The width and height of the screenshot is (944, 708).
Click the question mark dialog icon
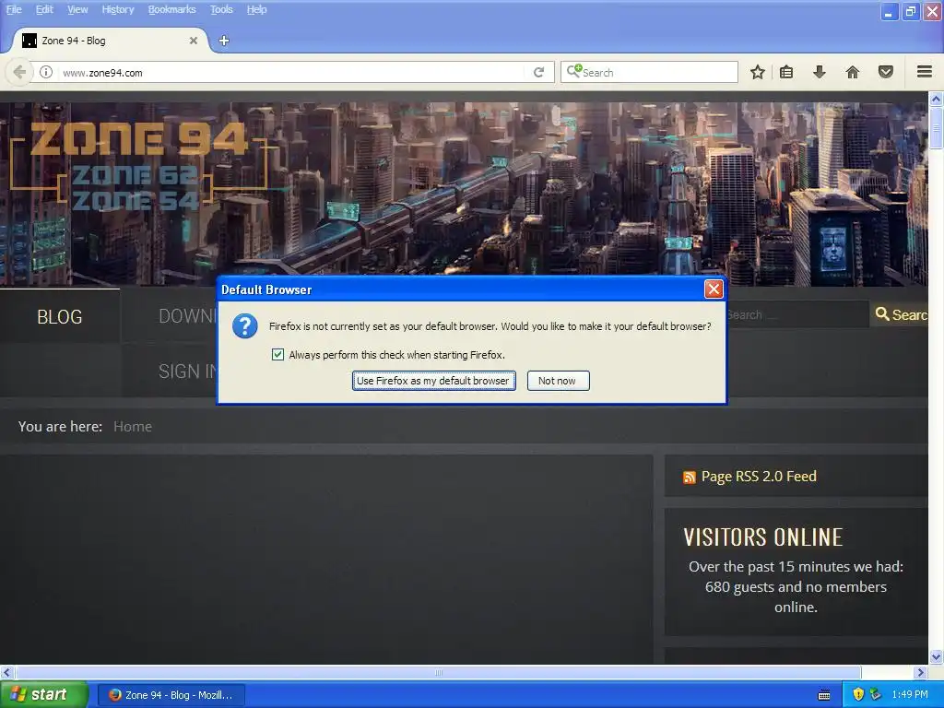coord(245,326)
